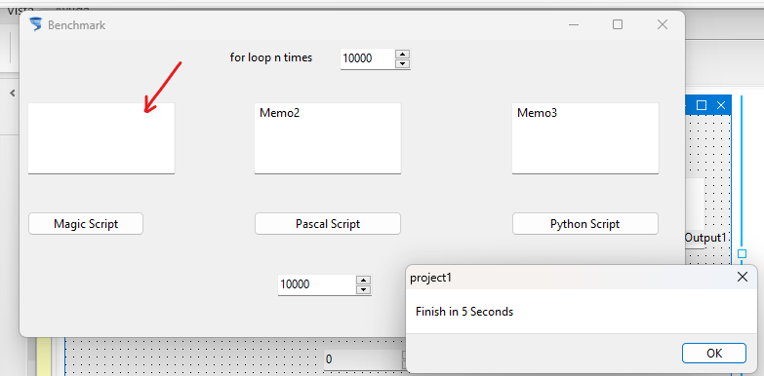Confirm the project1 dialog with OK
764x376 pixels.
tap(714, 354)
